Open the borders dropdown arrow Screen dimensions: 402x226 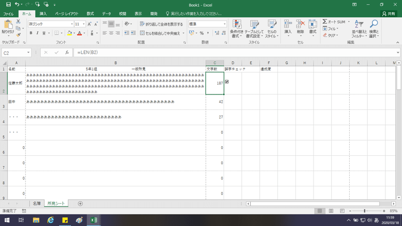[61, 33]
